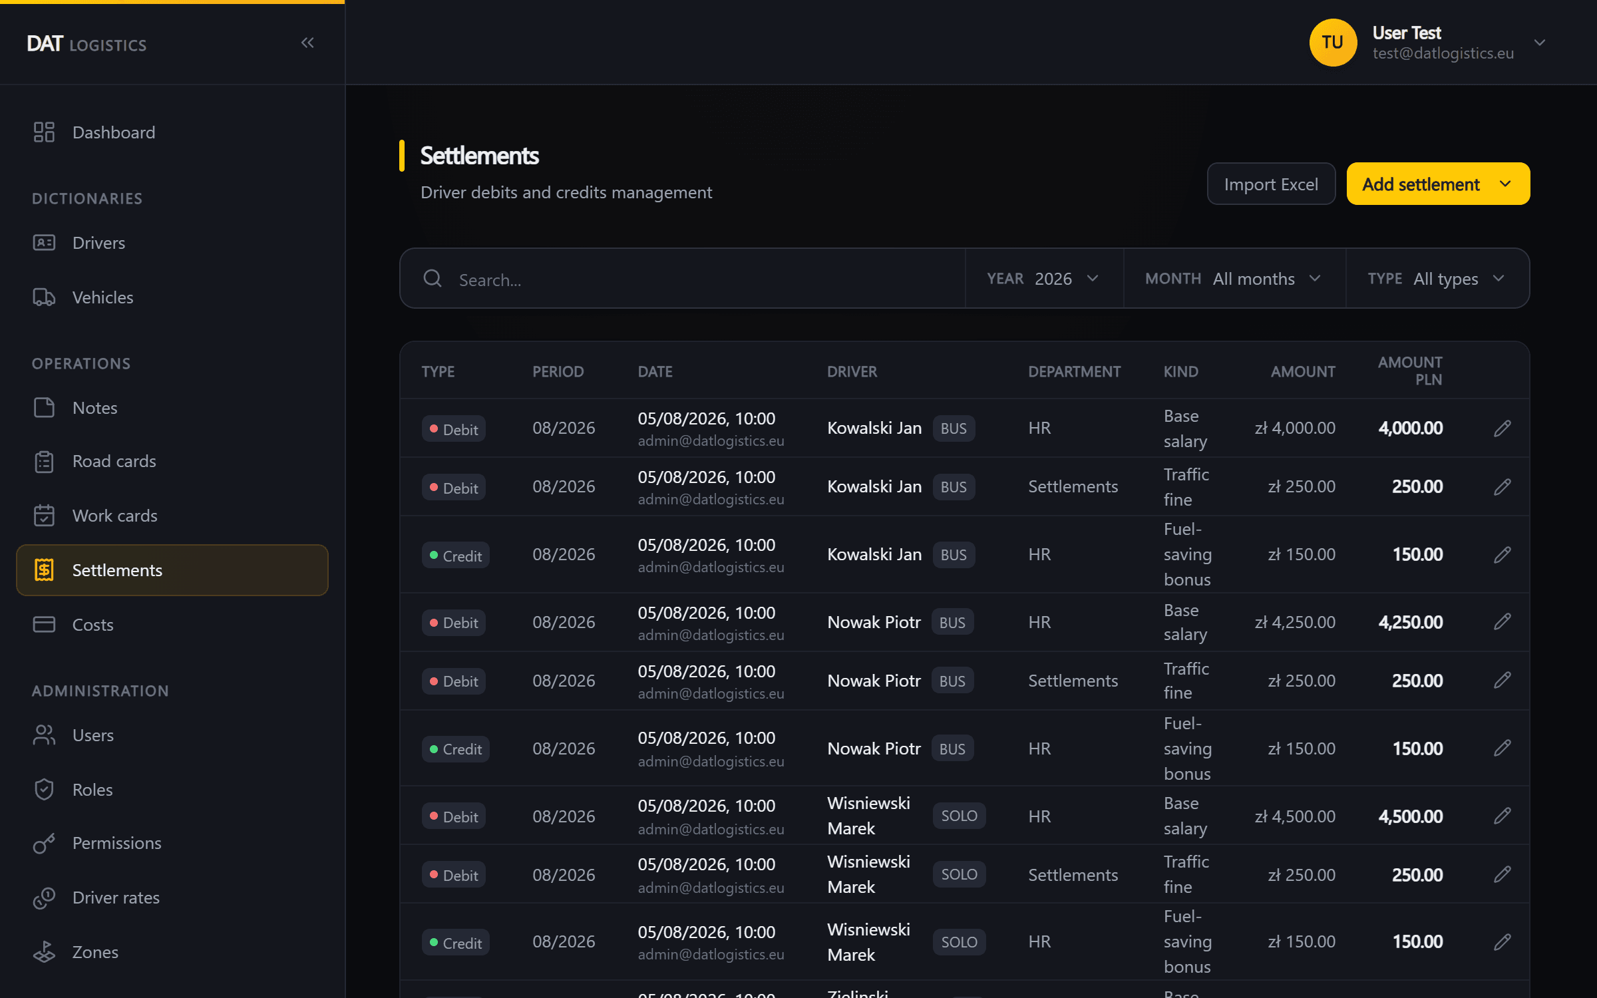Click the Vehicles truck icon

coord(44,297)
